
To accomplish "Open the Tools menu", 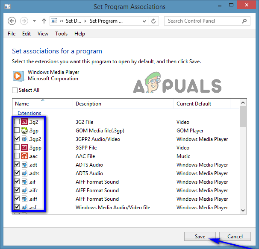I will (61, 34).
